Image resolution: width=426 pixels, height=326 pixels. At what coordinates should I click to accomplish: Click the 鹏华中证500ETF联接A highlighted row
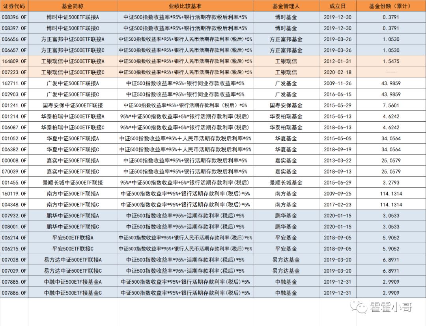pyautogui.click(x=72, y=216)
